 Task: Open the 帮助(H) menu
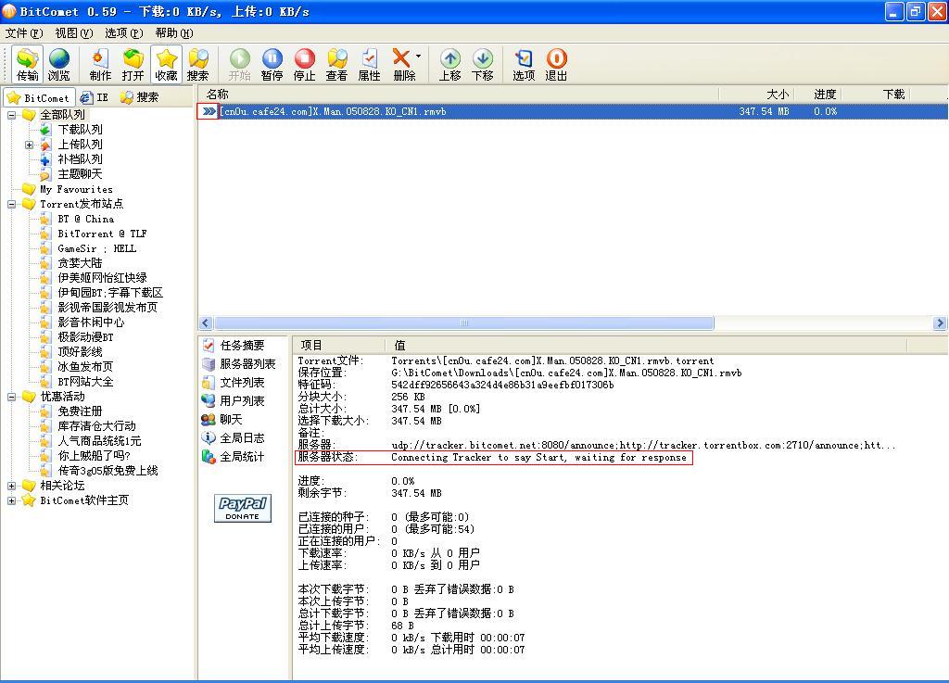tap(174, 32)
